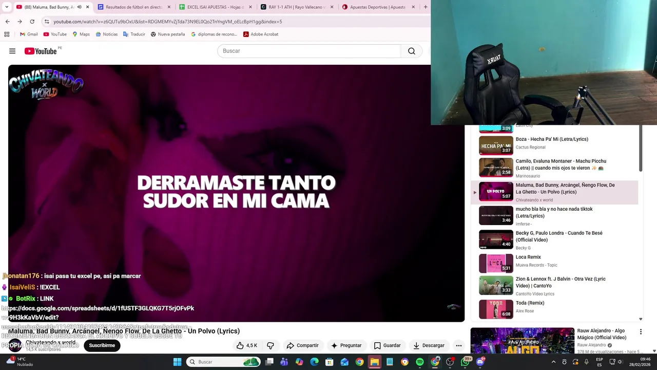Open Task View in taskbar
Screen dimensions: 657x370
tap(269, 362)
